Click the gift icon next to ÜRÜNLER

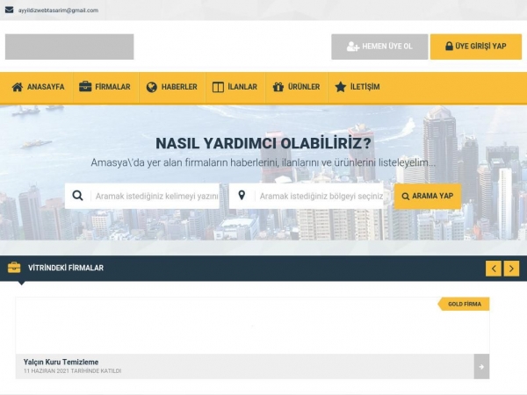click(x=278, y=87)
